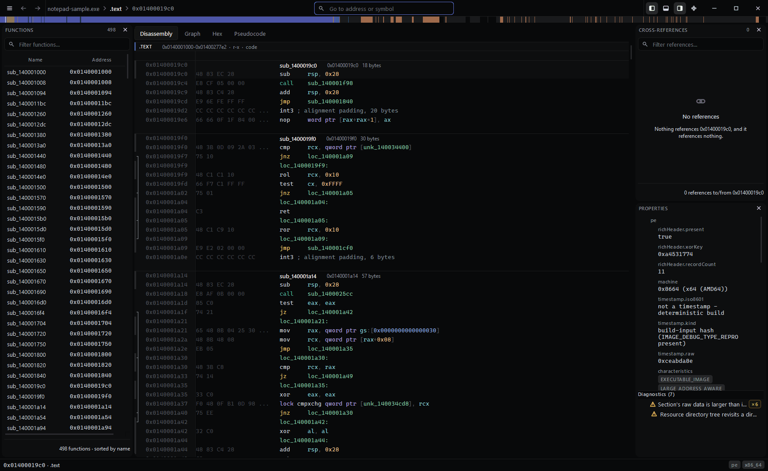Click 0x01400019c0 address in the breadcrumb

coord(153,9)
